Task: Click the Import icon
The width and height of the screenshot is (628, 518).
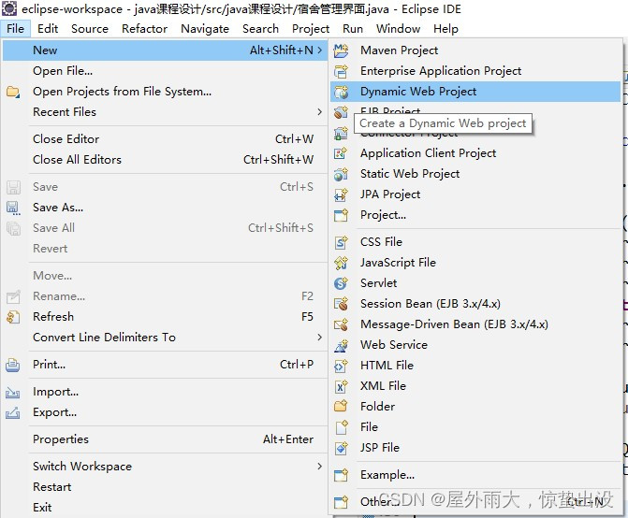Action: pos(13,392)
